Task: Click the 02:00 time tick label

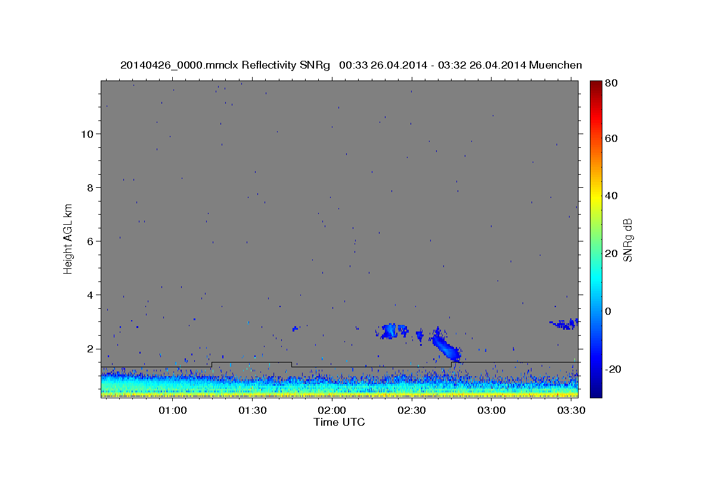Action: point(332,411)
